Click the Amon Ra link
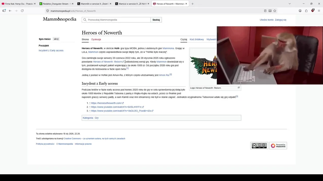Screen dimensions: 323x181 (x=164, y=75)
